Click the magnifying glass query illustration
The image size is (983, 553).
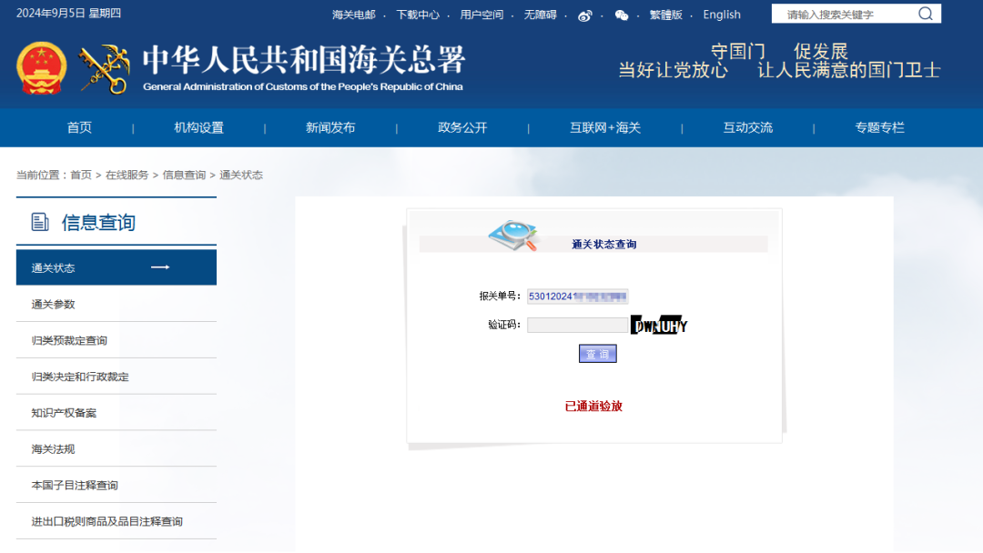(x=513, y=236)
